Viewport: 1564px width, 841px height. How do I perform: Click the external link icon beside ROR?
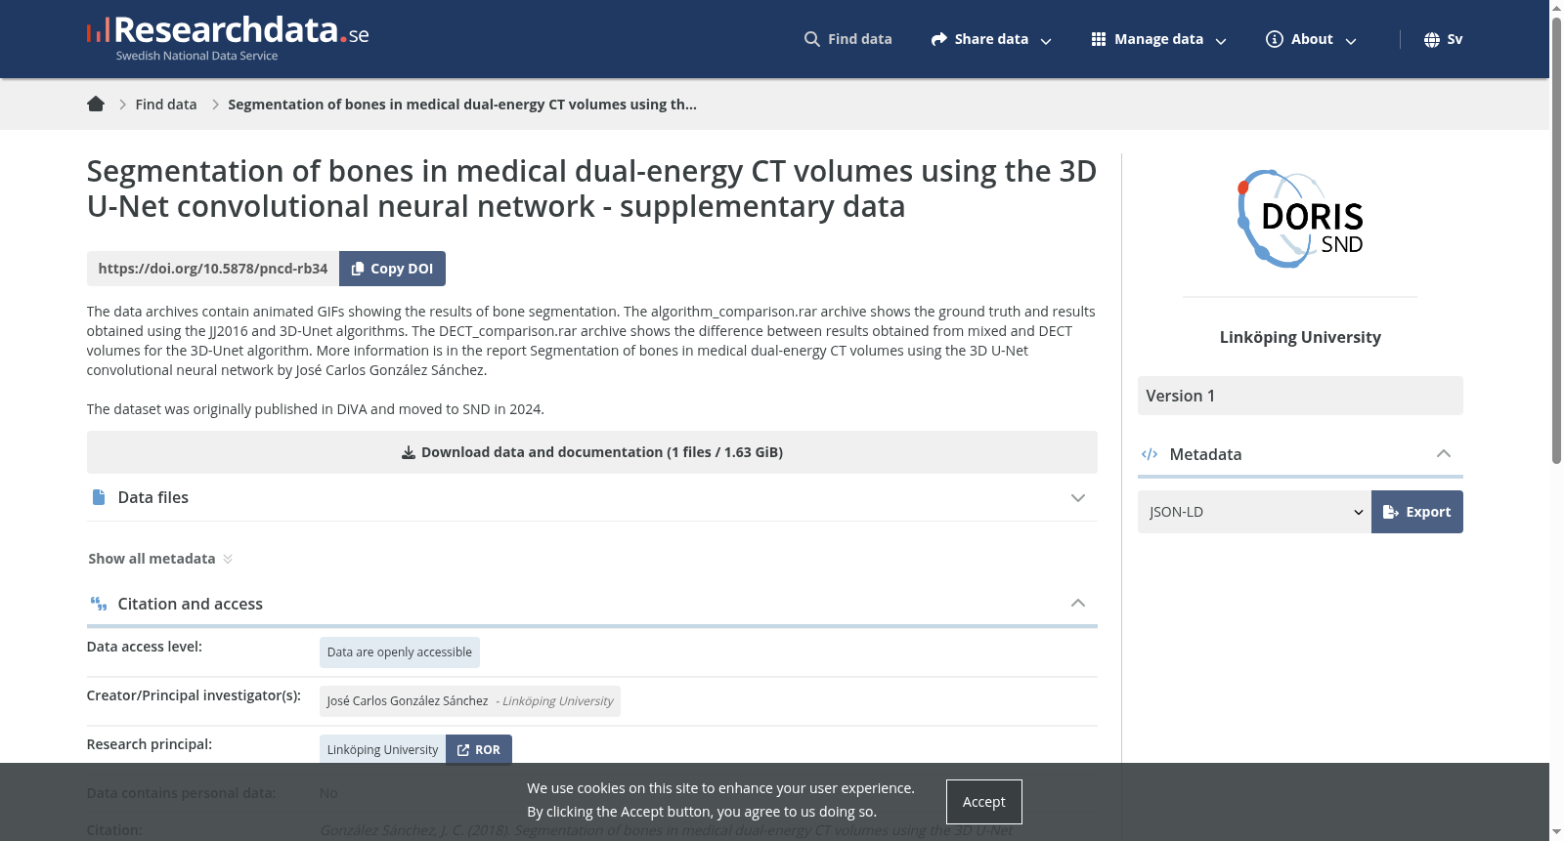463,750
